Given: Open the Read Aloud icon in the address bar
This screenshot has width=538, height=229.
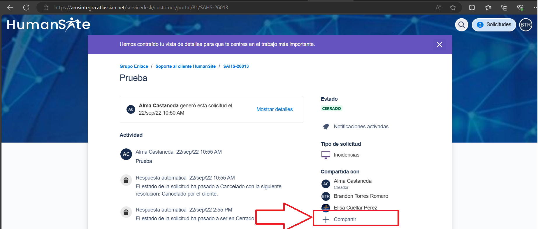Looking at the screenshot, I should click(x=438, y=8).
